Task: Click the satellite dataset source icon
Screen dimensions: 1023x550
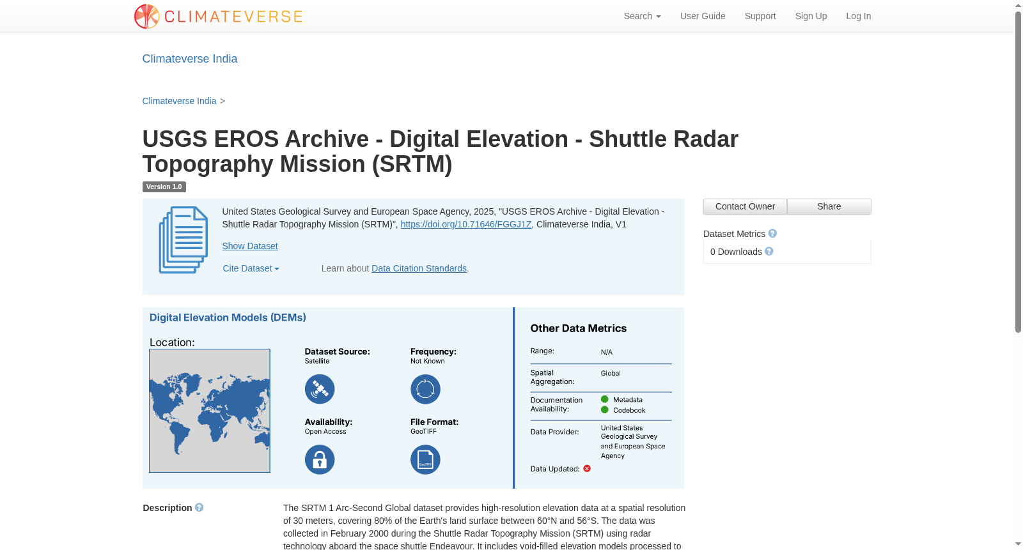Action: click(x=320, y=389)
